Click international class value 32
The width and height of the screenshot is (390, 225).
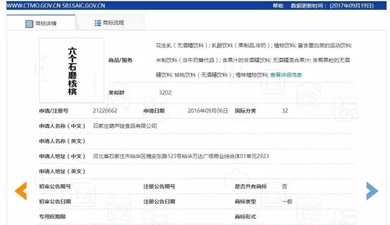[x=285, y=111]
